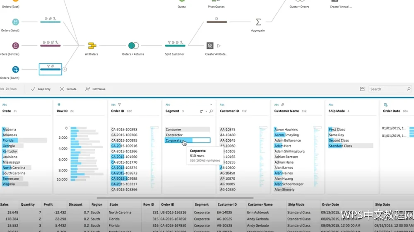Select the Orders (Central) input step icon

coord(15,46)
